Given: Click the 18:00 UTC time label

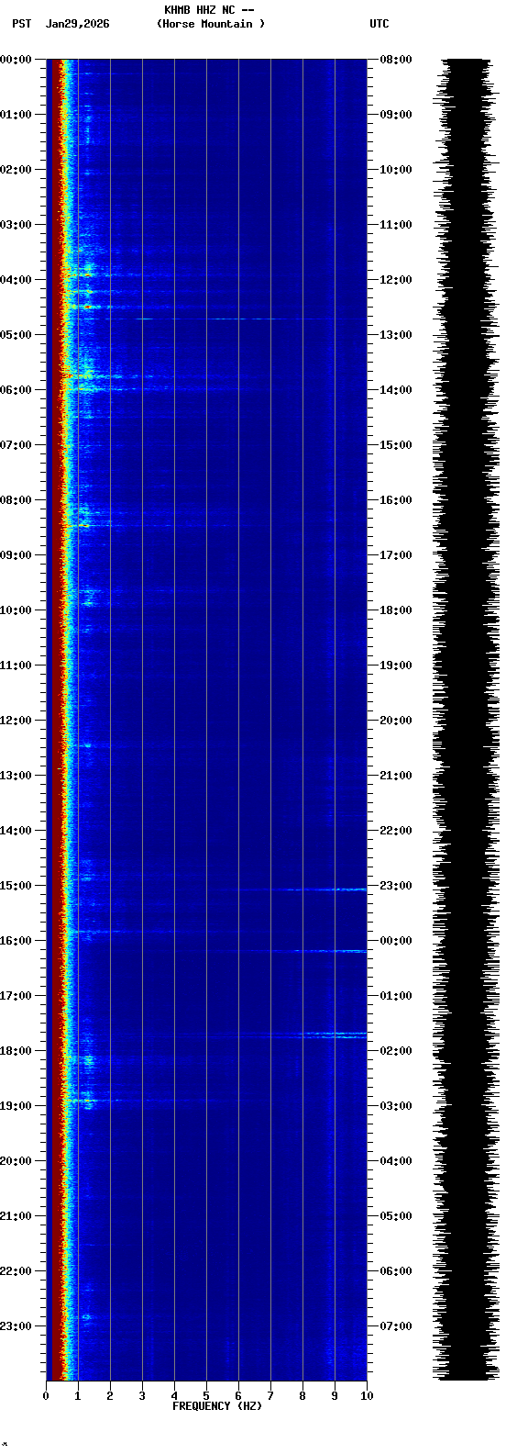Looking at the screenshot, I should click(x=396, y=610).
